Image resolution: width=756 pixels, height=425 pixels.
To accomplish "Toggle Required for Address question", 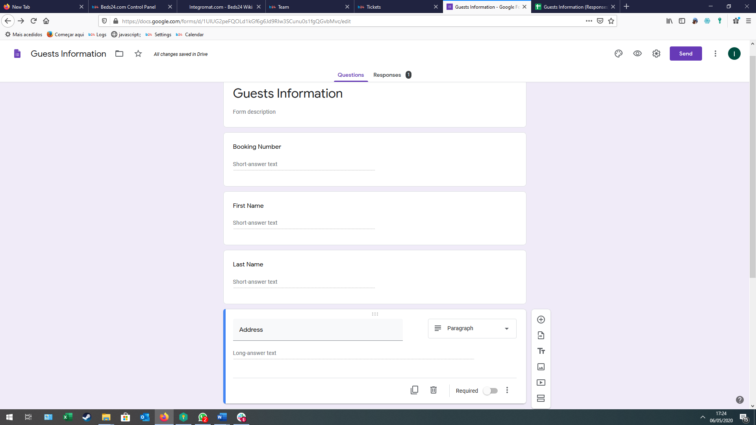I will pyautogui.click(x=491, y=391).
